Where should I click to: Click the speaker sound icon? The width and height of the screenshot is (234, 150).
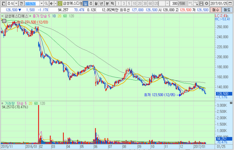point(51,3)
